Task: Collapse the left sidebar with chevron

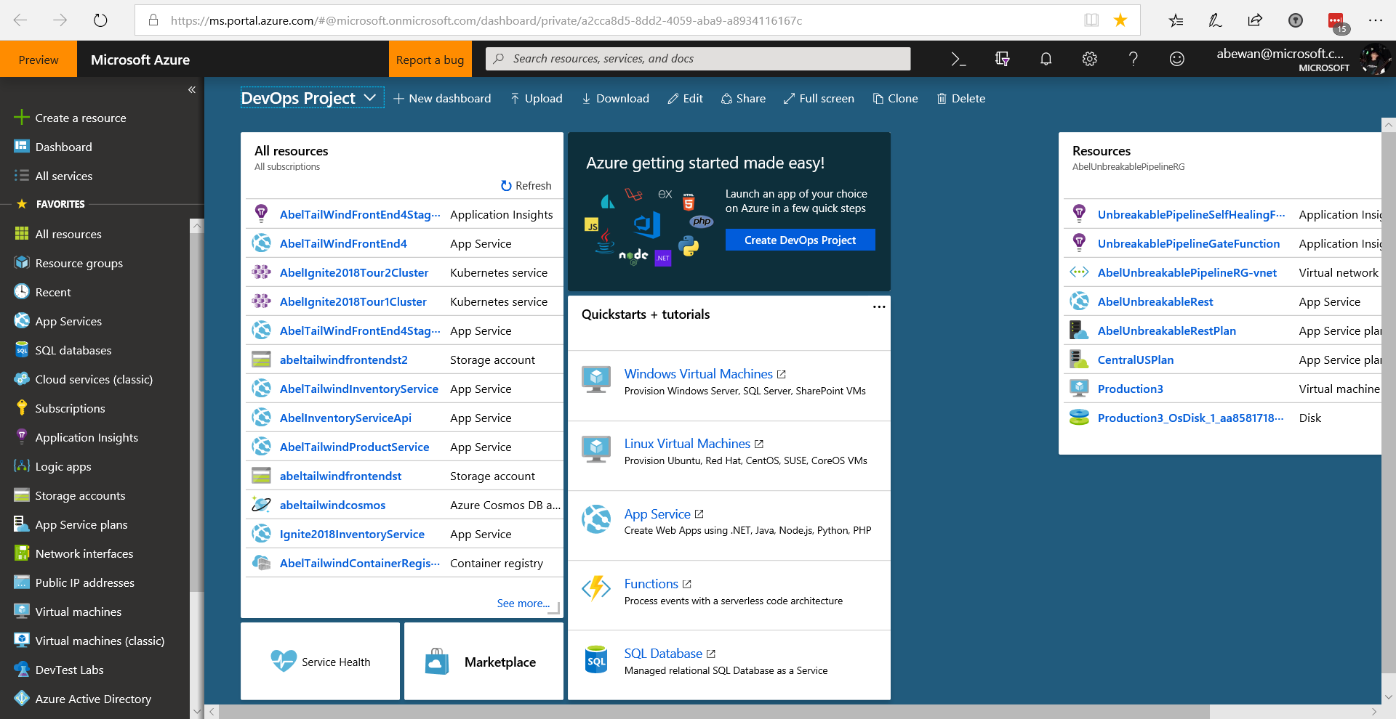Action: pyautogui.click(x=192, y=90)
